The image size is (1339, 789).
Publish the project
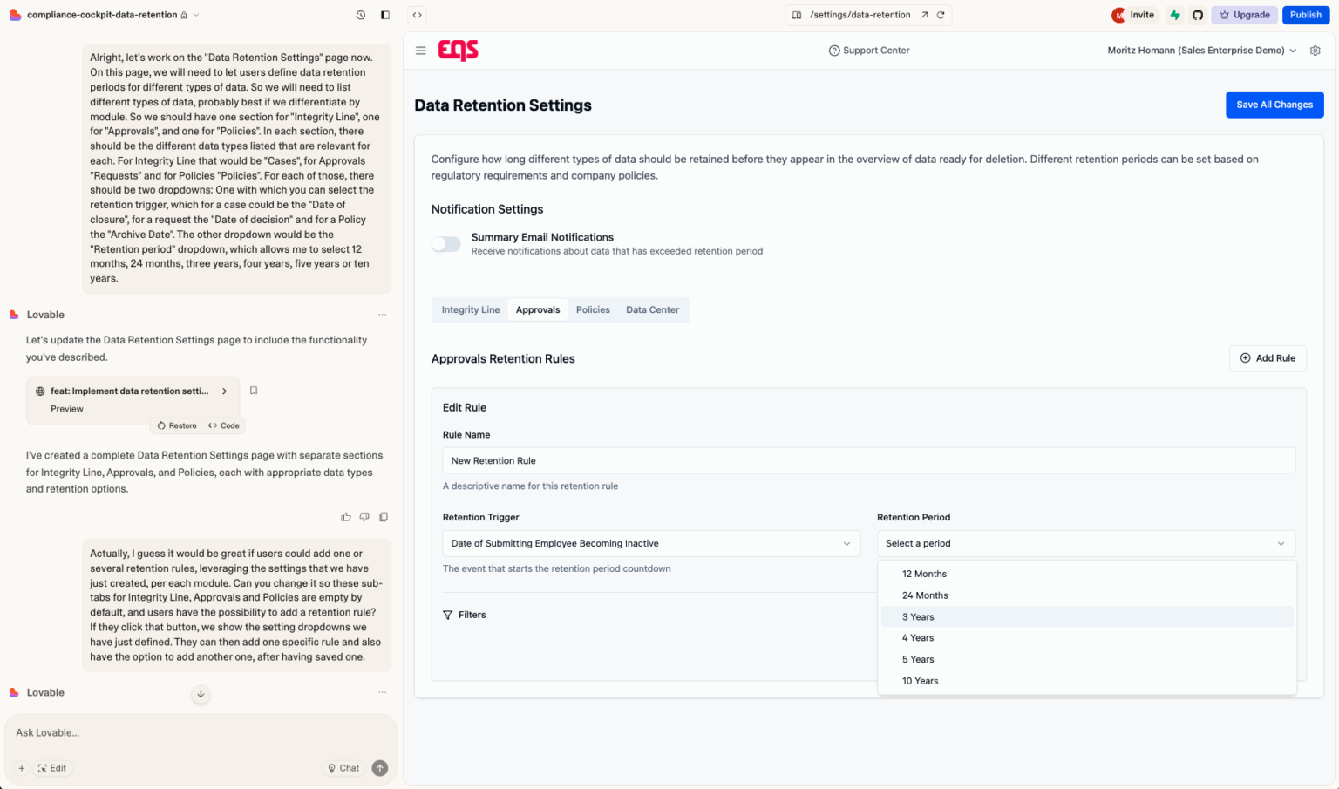(x=1305, y=15)
